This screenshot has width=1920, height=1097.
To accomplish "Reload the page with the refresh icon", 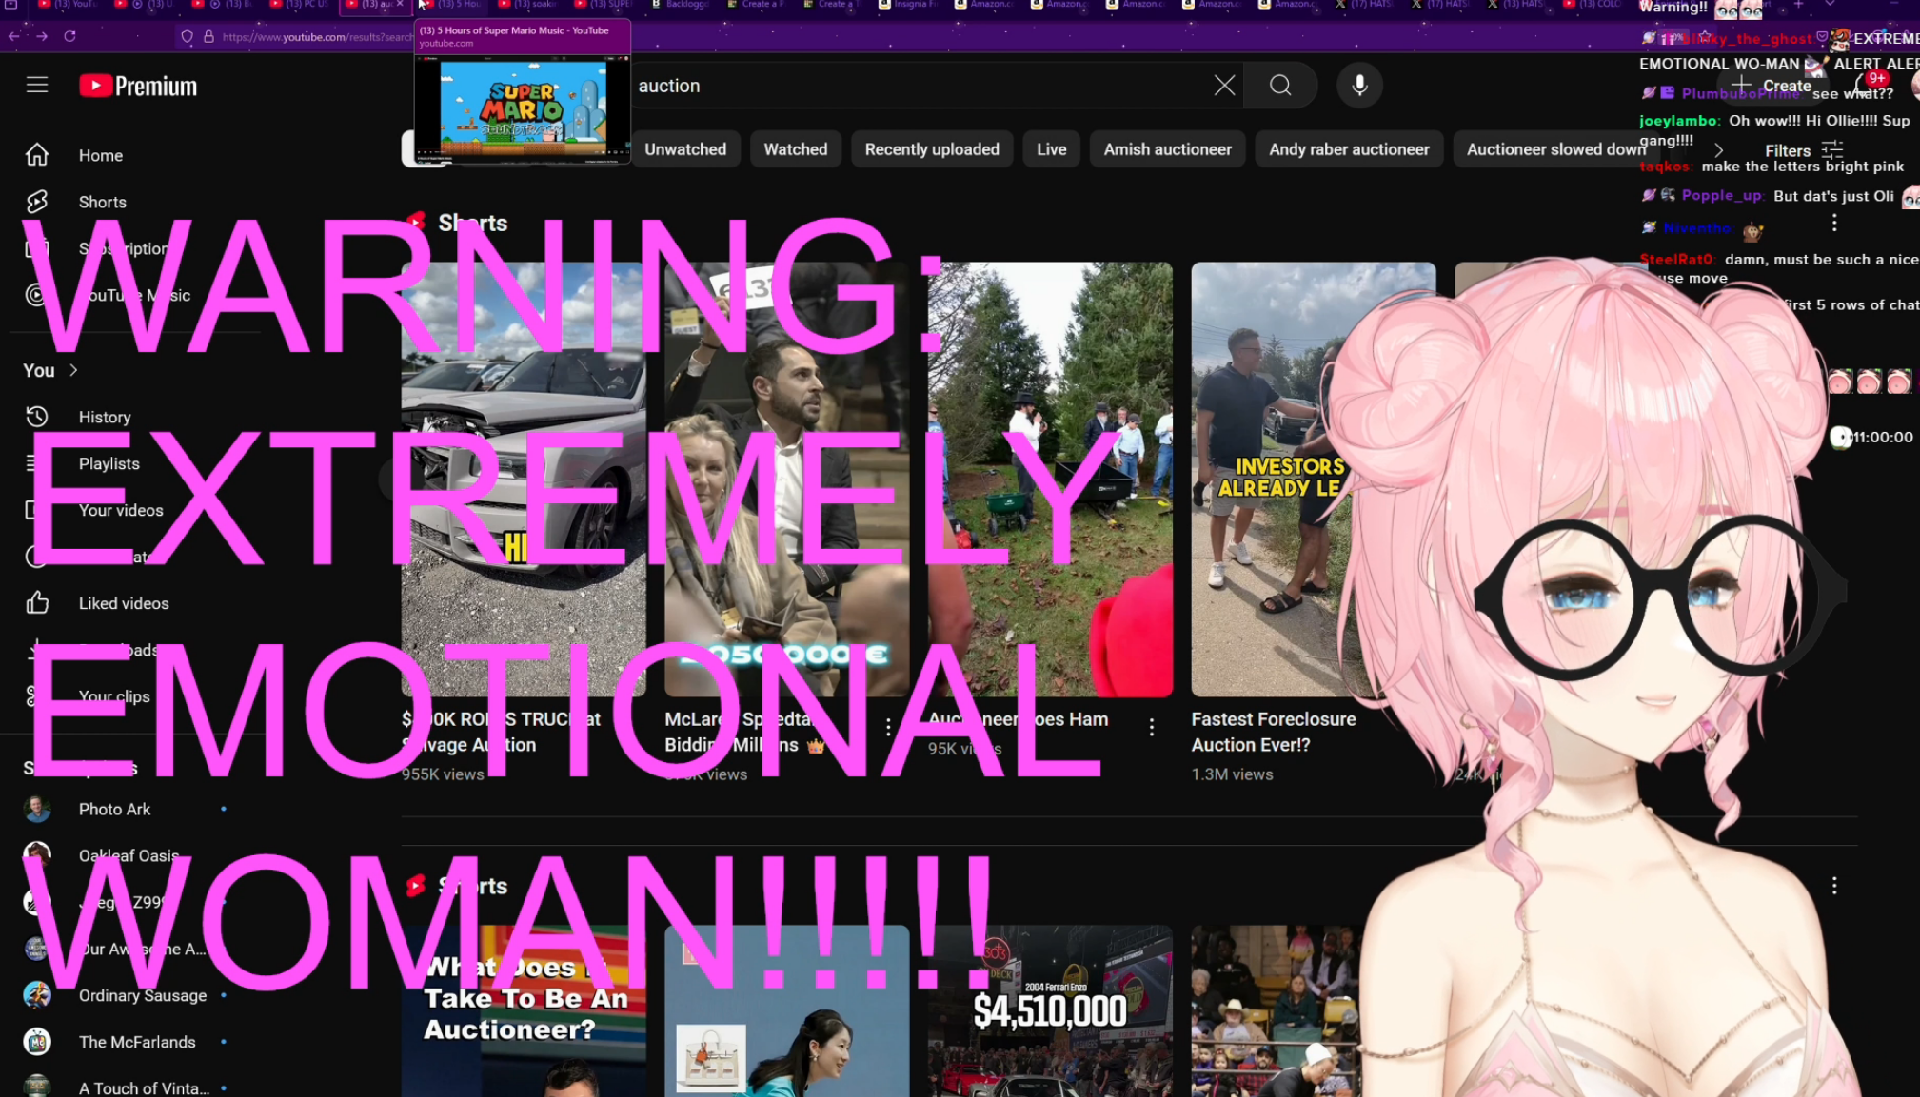I will pos(69,36).
